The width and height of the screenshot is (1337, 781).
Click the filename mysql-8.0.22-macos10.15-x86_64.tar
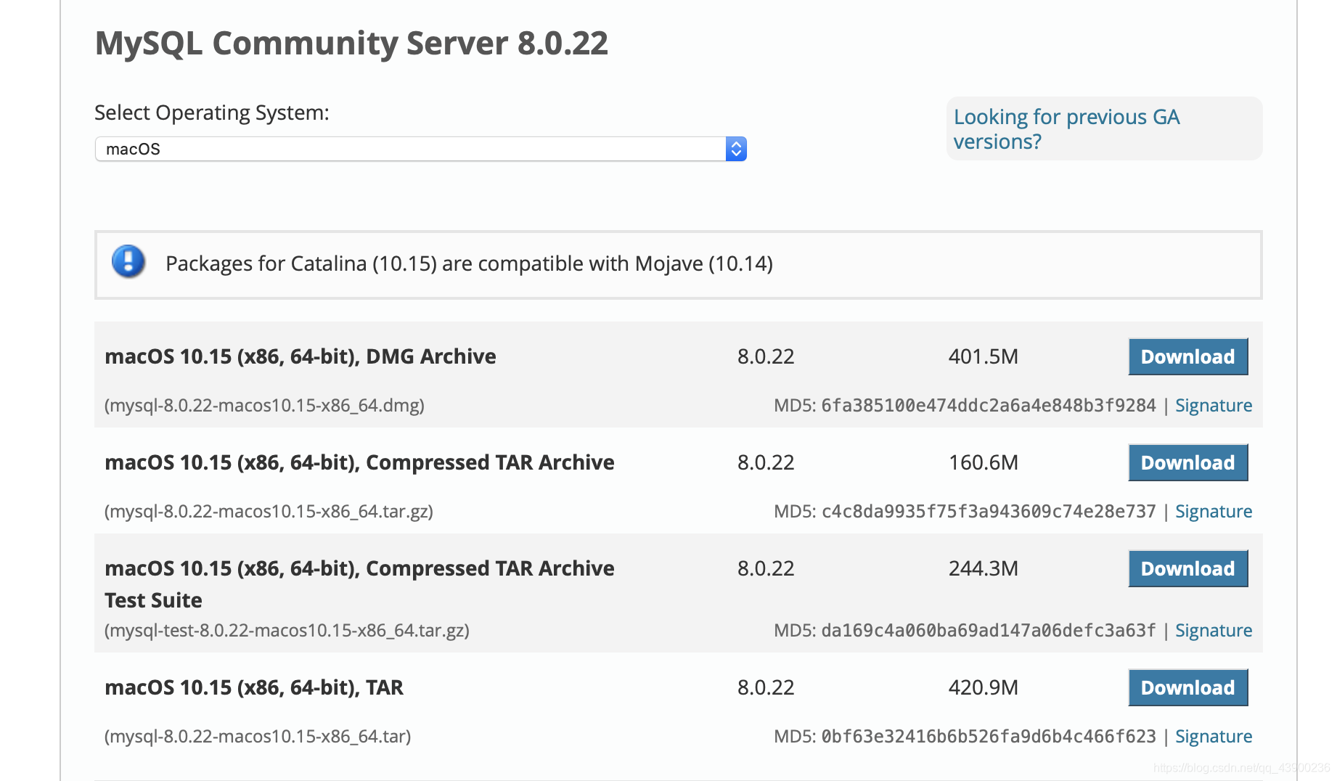coord(258,736)
